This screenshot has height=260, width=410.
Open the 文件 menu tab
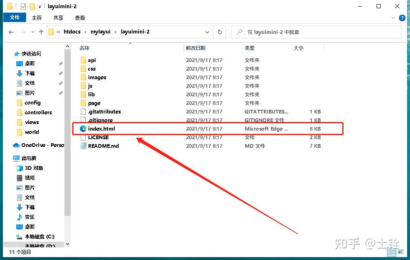click(x=15, y=18)
